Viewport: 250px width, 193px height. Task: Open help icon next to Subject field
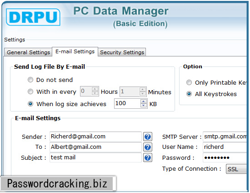pos(148,157)
